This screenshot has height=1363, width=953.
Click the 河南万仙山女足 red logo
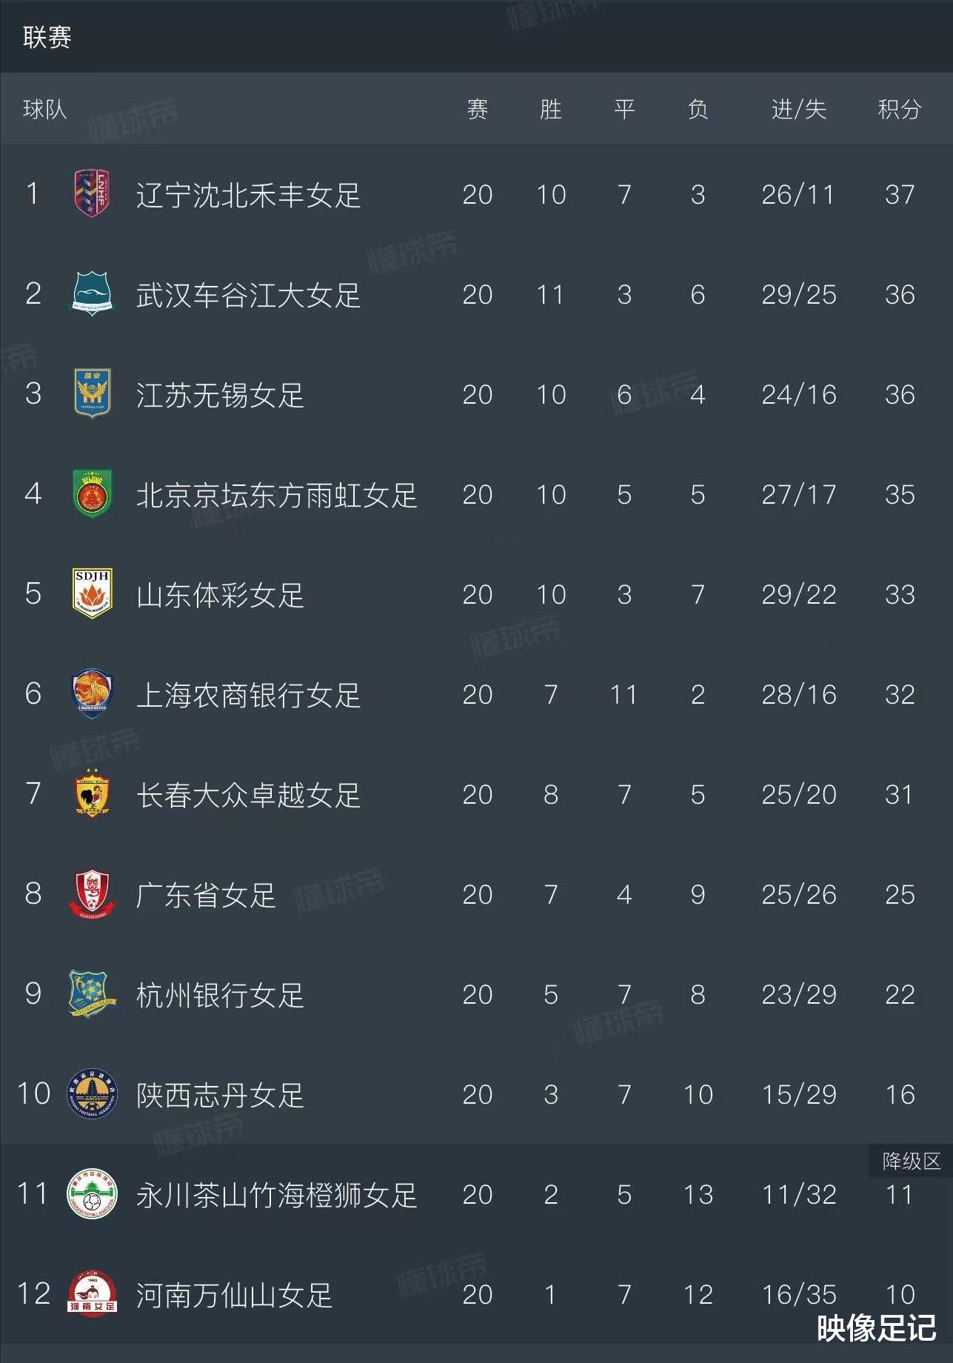coord(92,1293)
